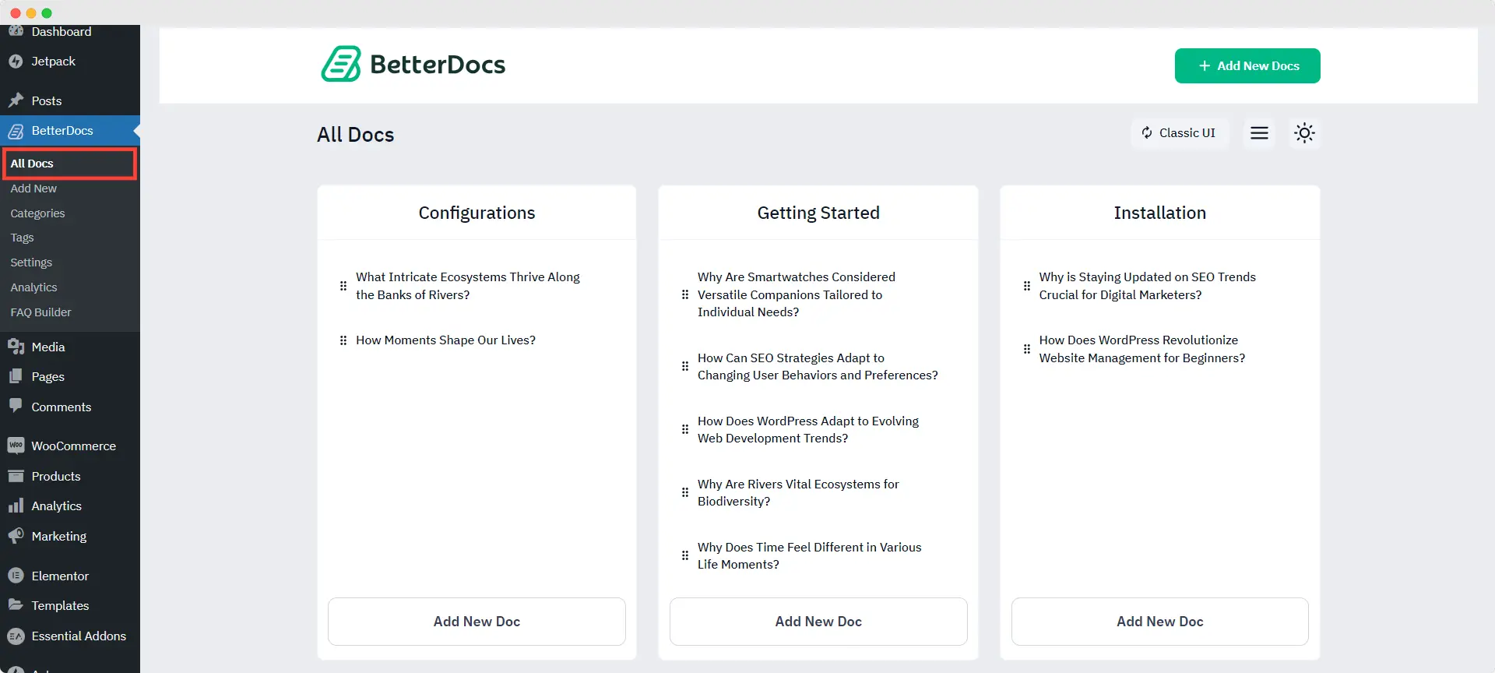Screen dimensions: 1495x673
Task: Add New Doc in Getting Started column
Action: (x=818, y=622)
